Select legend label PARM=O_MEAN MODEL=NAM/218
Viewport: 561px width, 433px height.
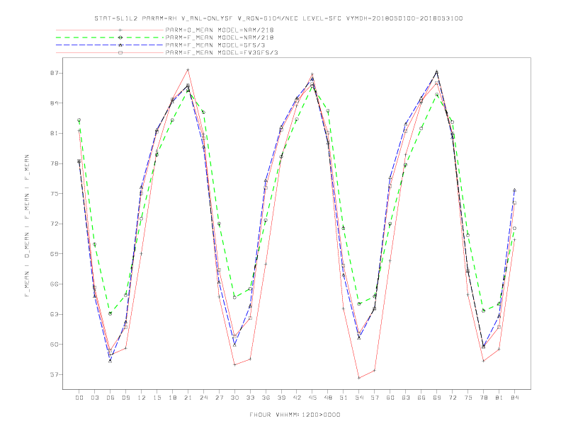[x=220, y=30]
